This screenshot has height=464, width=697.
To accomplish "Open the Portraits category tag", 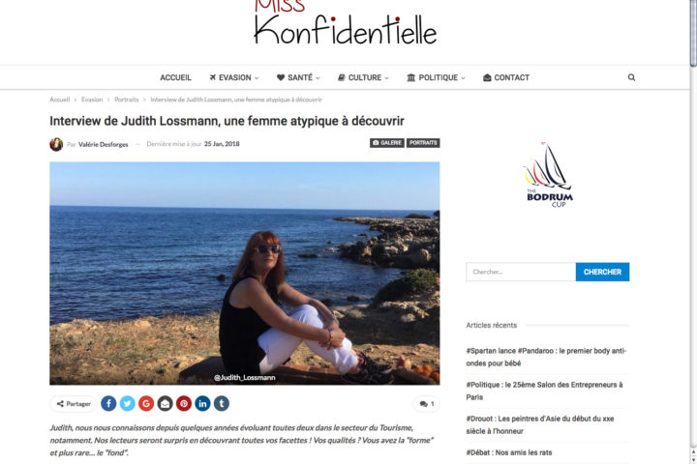I will 423,143.
